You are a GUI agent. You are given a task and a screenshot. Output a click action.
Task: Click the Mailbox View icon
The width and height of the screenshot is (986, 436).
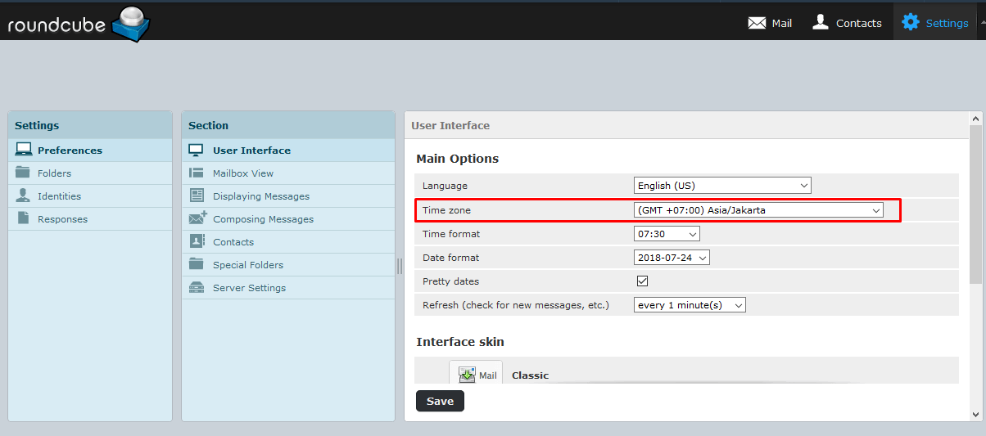[197, 173]
